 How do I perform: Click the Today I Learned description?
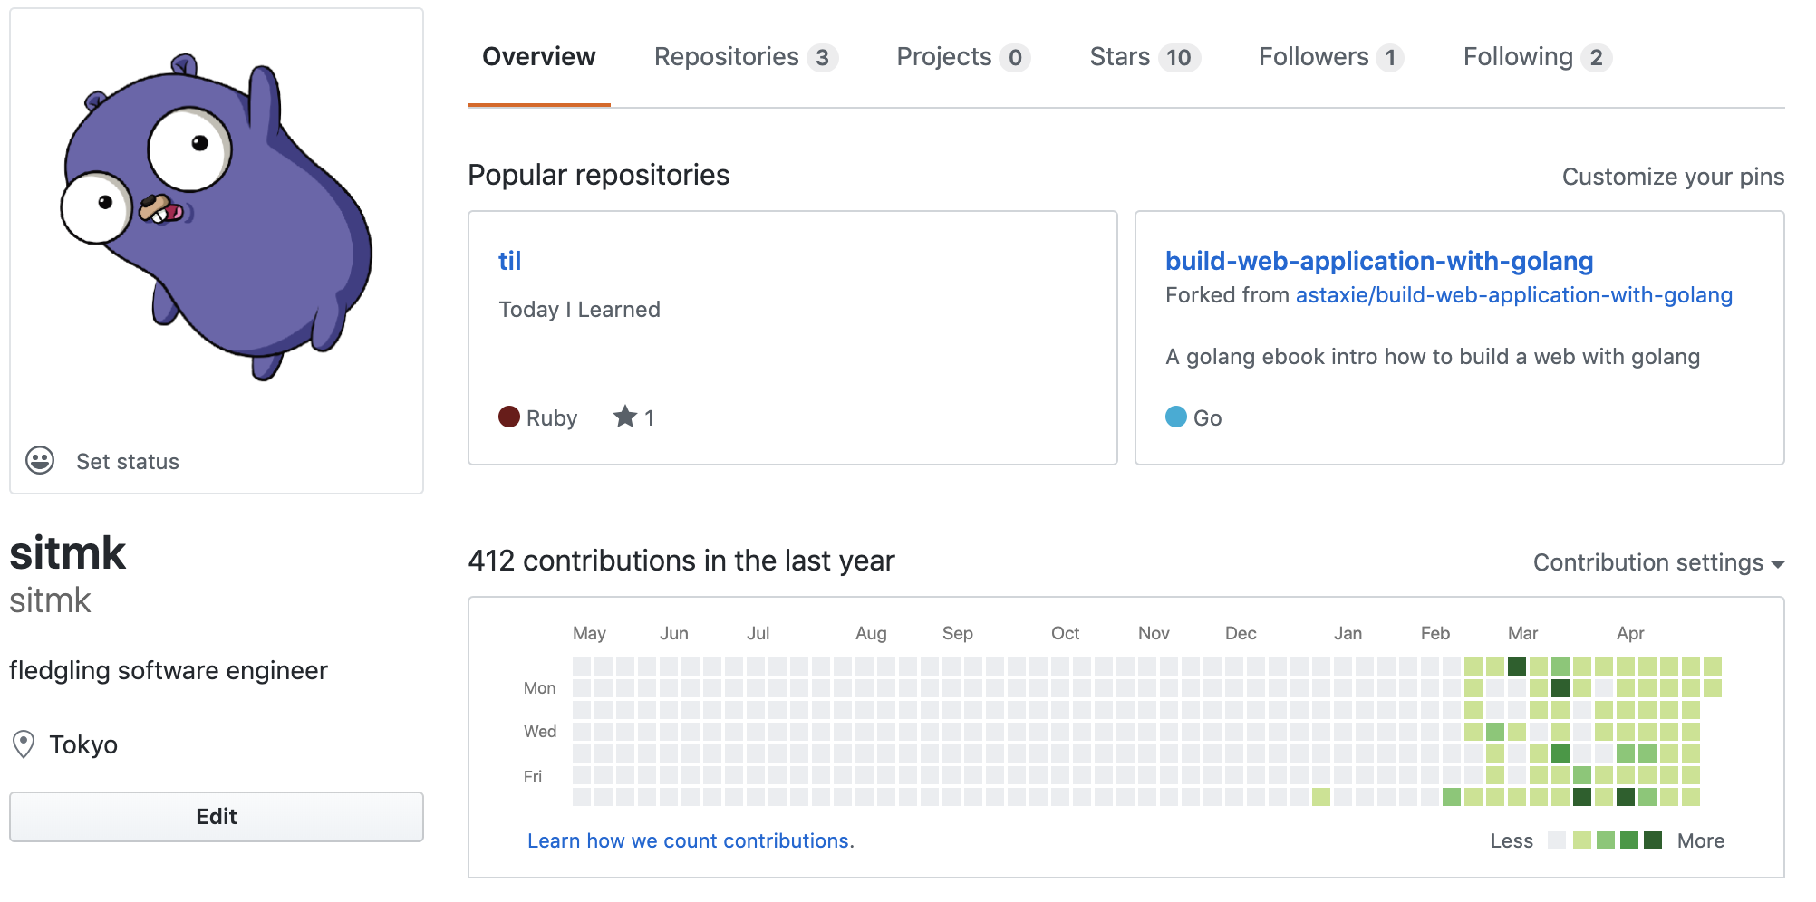click(x=579, y=310)
